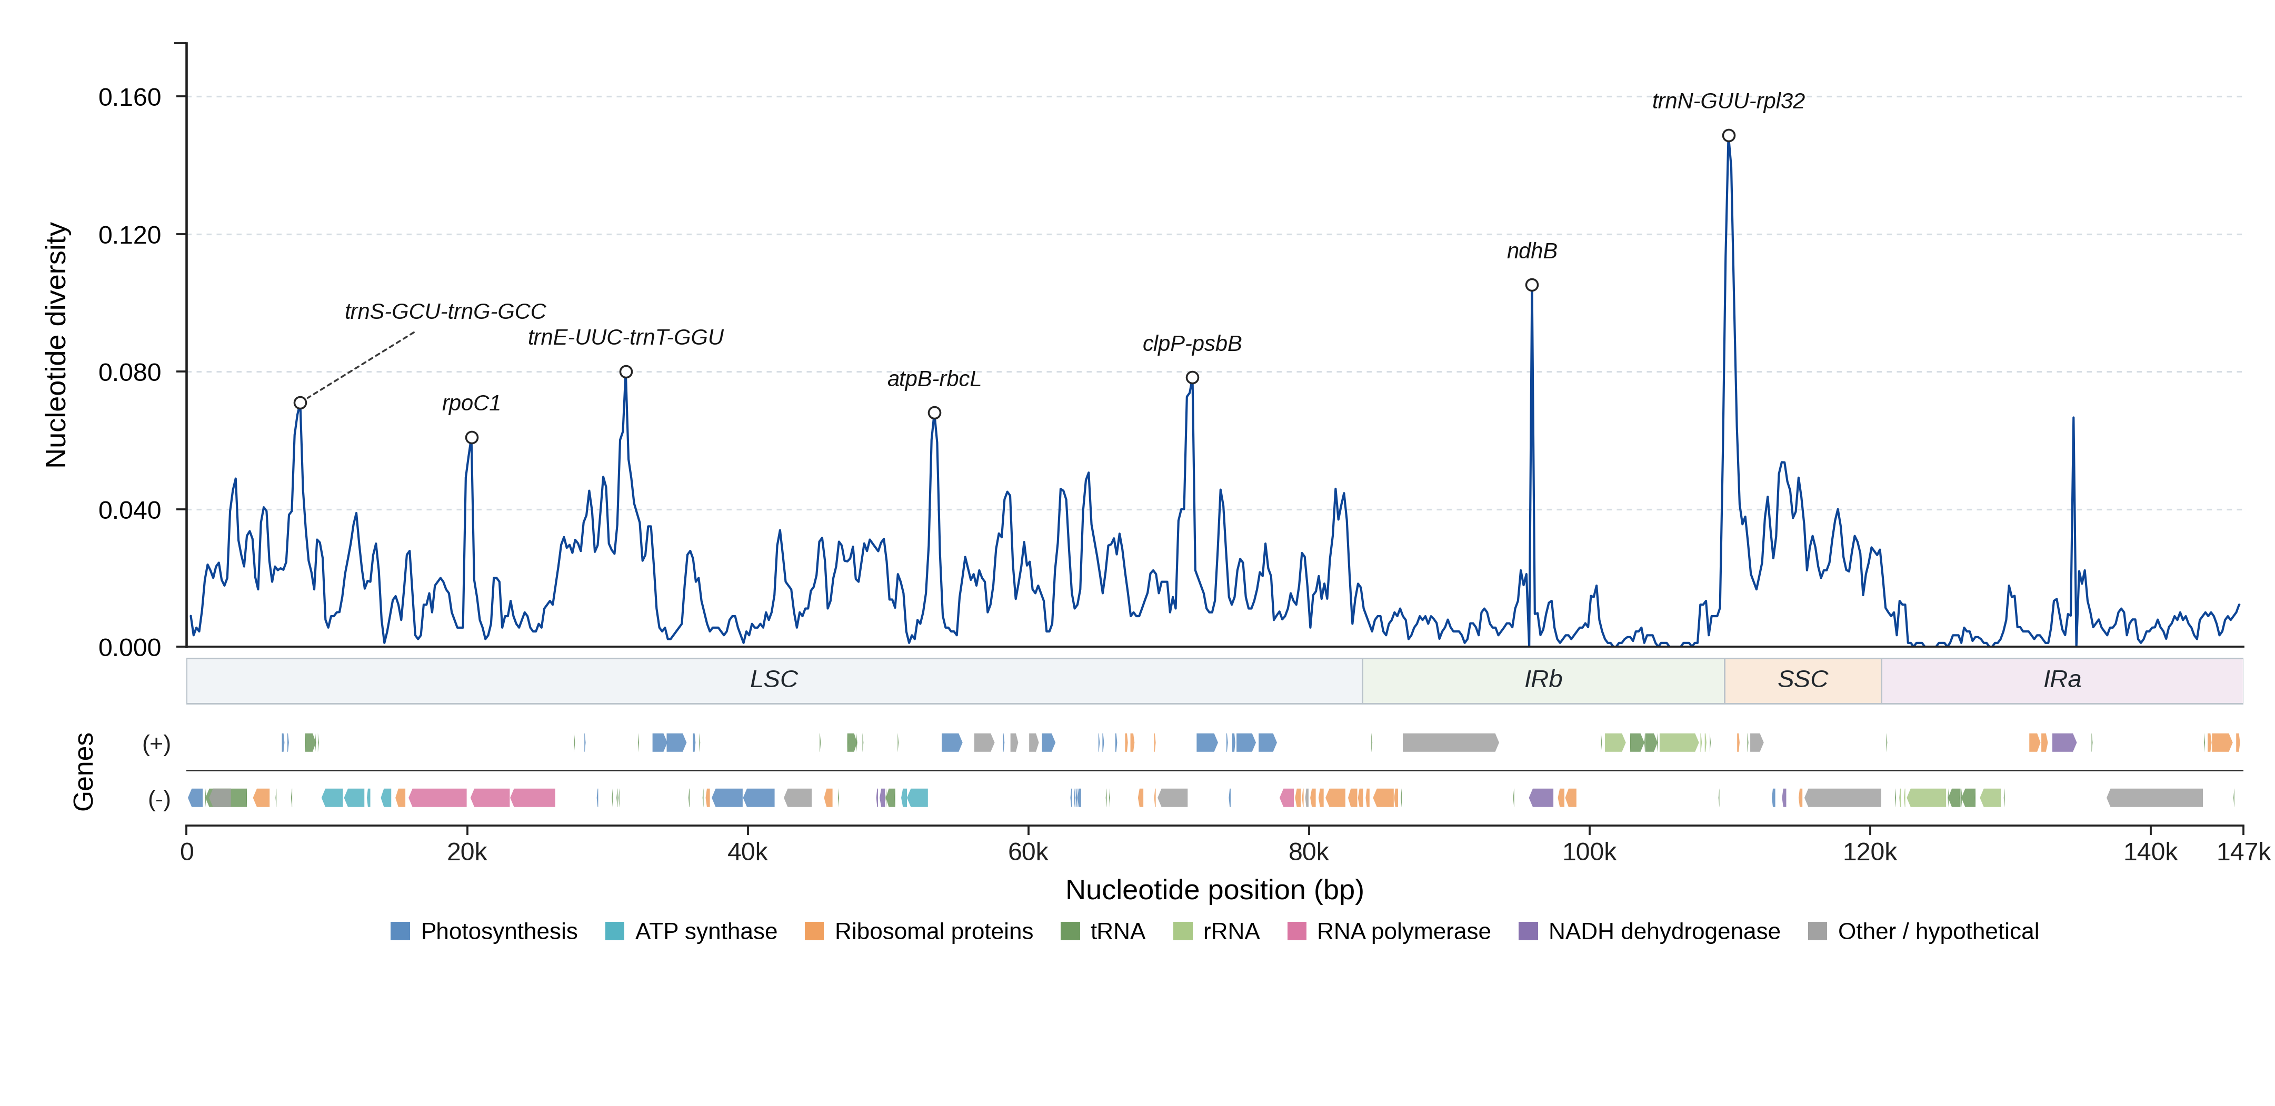Click the NADH dehydrogenase legend label
Viewport: 2275px width, 1106px height.
[1664, 931]
